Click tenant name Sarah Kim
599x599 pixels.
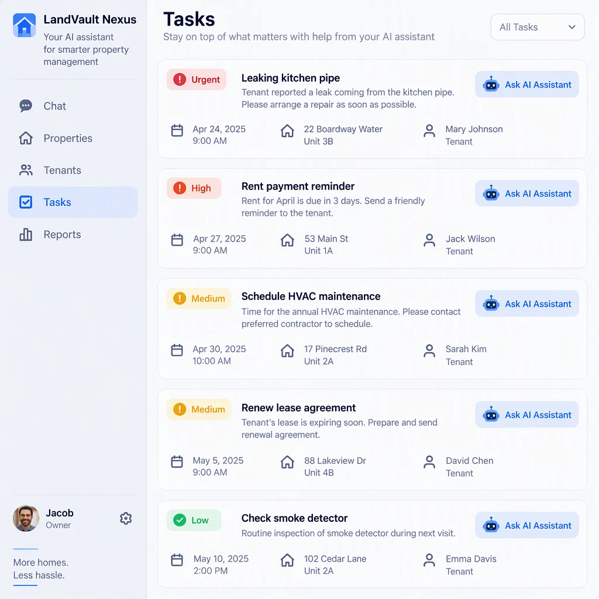(x=466, y=349)
